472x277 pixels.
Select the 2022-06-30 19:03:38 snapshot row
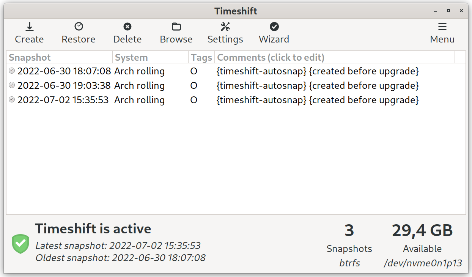[x=236, y=85]
